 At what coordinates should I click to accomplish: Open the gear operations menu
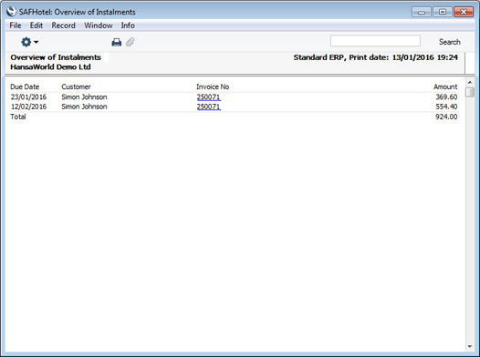pos(29,42)
